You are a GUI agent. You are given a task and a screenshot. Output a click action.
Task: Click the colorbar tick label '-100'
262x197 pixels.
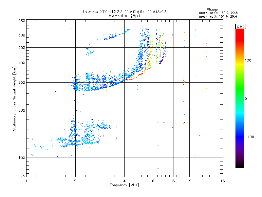pos(249,137)
